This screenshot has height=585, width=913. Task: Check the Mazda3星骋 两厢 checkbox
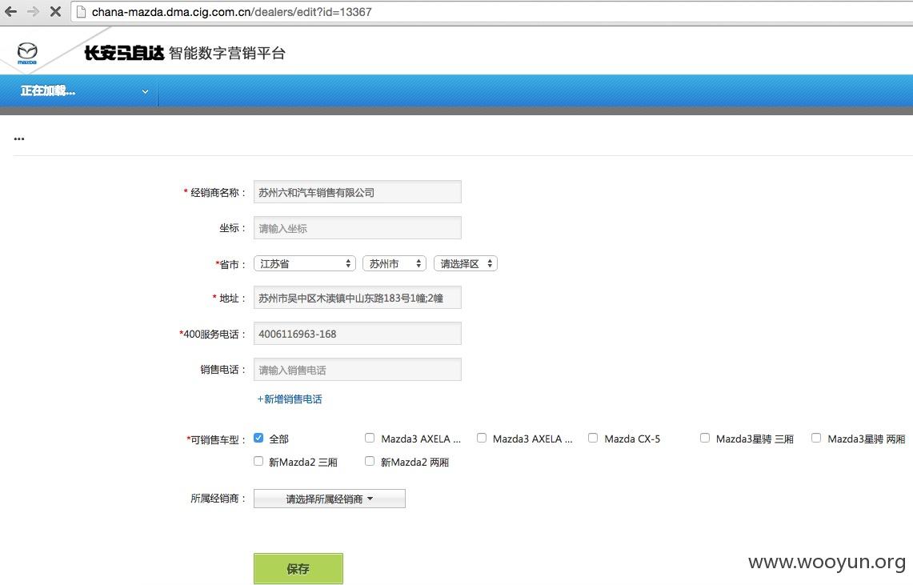[816, 438]
